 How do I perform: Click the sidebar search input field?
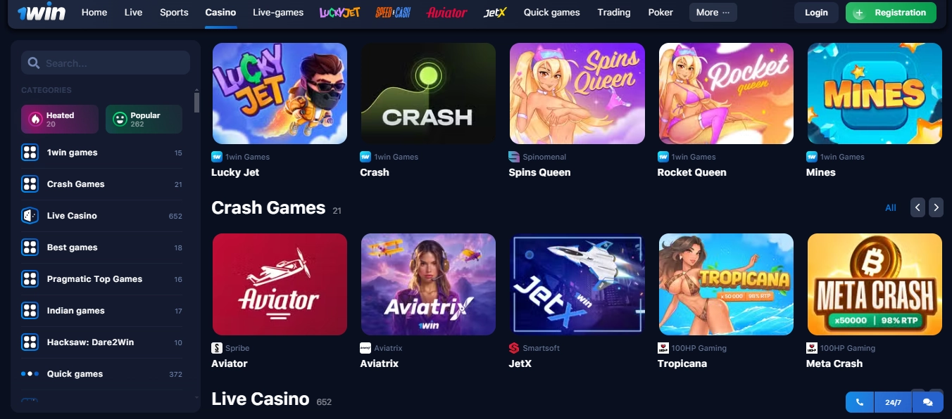(x=106, y=63)
